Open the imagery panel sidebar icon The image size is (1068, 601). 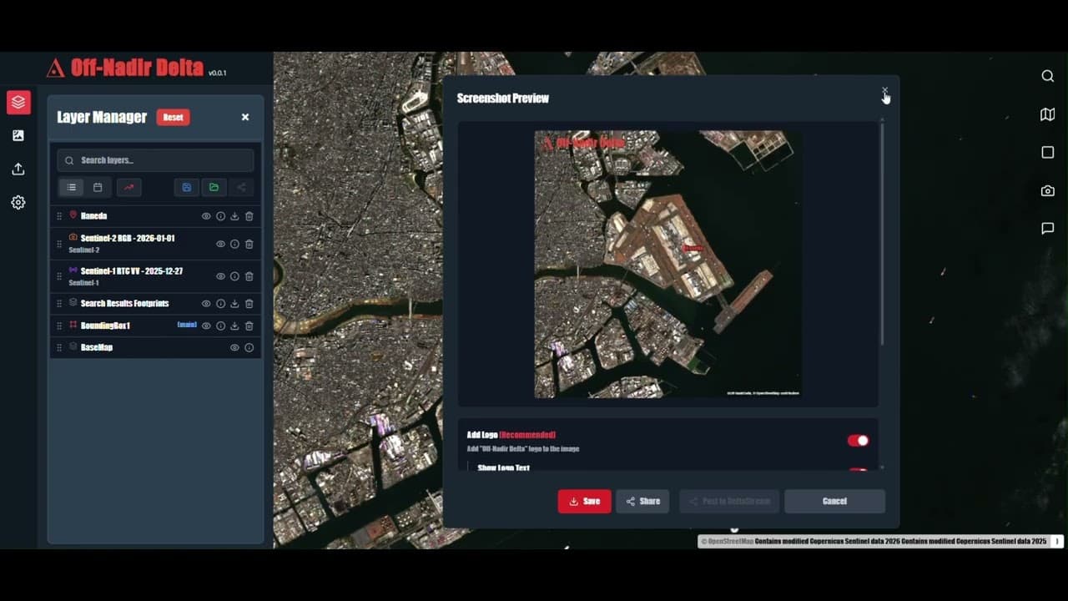point(18,135)
